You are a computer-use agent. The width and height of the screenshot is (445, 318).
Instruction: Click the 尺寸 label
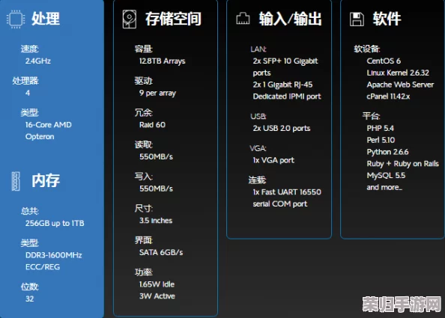click(x=144, y=208)
